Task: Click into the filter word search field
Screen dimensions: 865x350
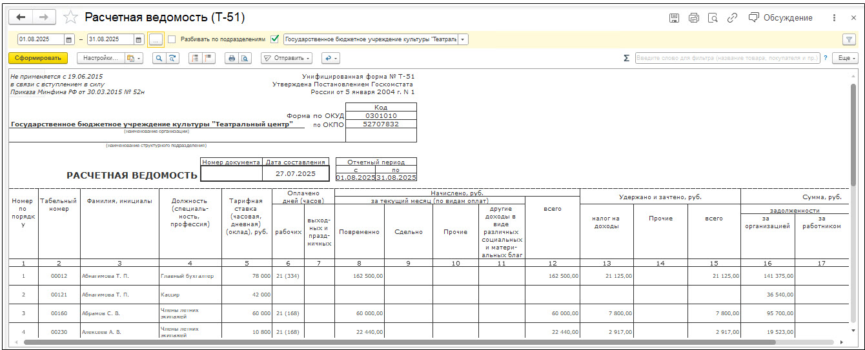Action: [x=728, y=58]
